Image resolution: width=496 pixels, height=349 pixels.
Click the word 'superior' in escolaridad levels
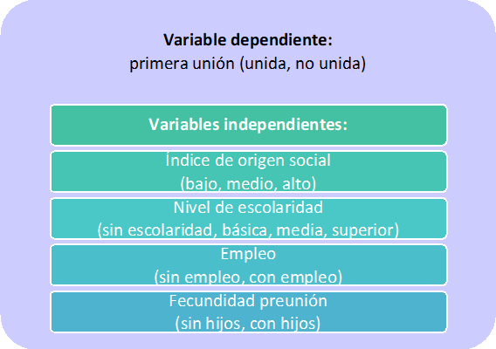click(362, 230)
